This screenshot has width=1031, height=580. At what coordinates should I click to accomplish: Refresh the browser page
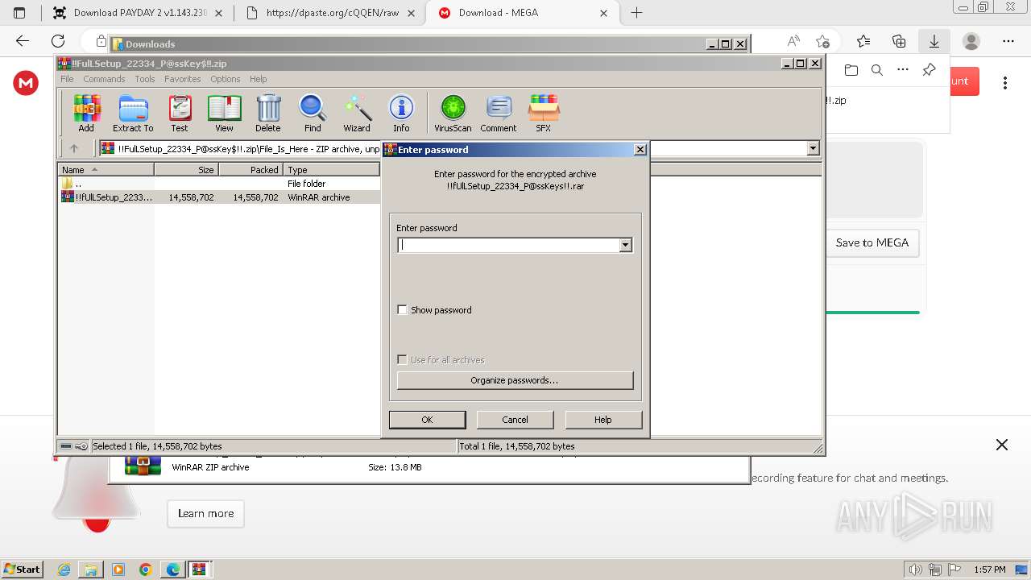coord(58,41)
